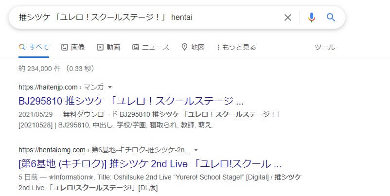The image size is (390, 196).
Task: Submit search with magnifier icon
Action: coord(331,18)
